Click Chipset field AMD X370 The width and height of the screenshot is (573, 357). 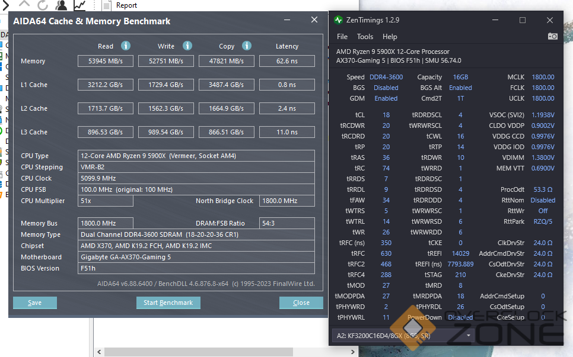pyautogui.click(x=196, y=246)
